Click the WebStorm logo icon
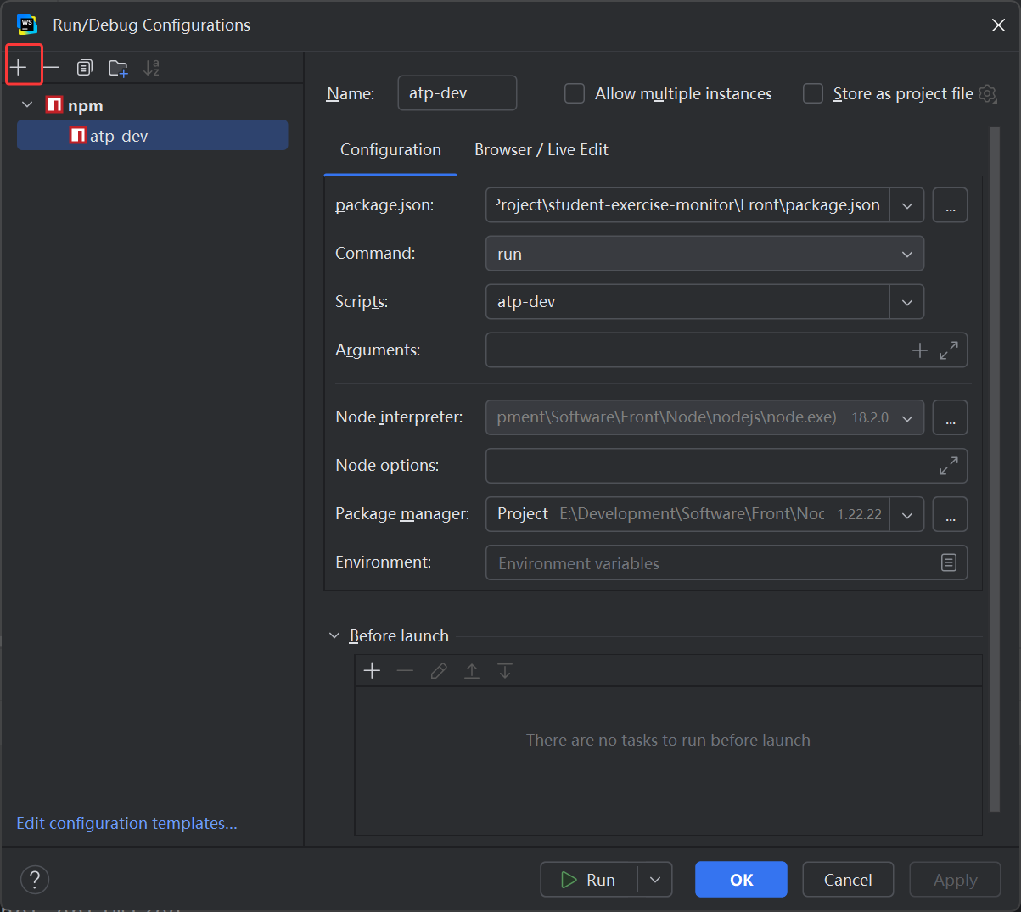Screen dimensions: 1021x912 point(26,25)
